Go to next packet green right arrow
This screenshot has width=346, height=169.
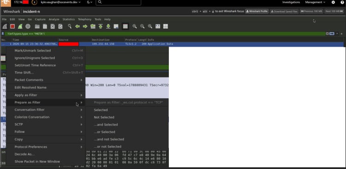[85, 26]
